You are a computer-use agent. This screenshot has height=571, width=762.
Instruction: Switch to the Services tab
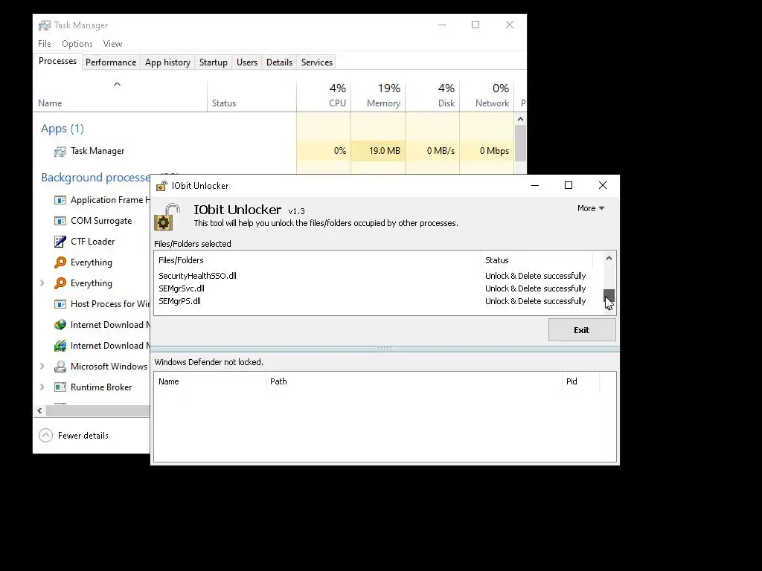click(x=317, y=62)
